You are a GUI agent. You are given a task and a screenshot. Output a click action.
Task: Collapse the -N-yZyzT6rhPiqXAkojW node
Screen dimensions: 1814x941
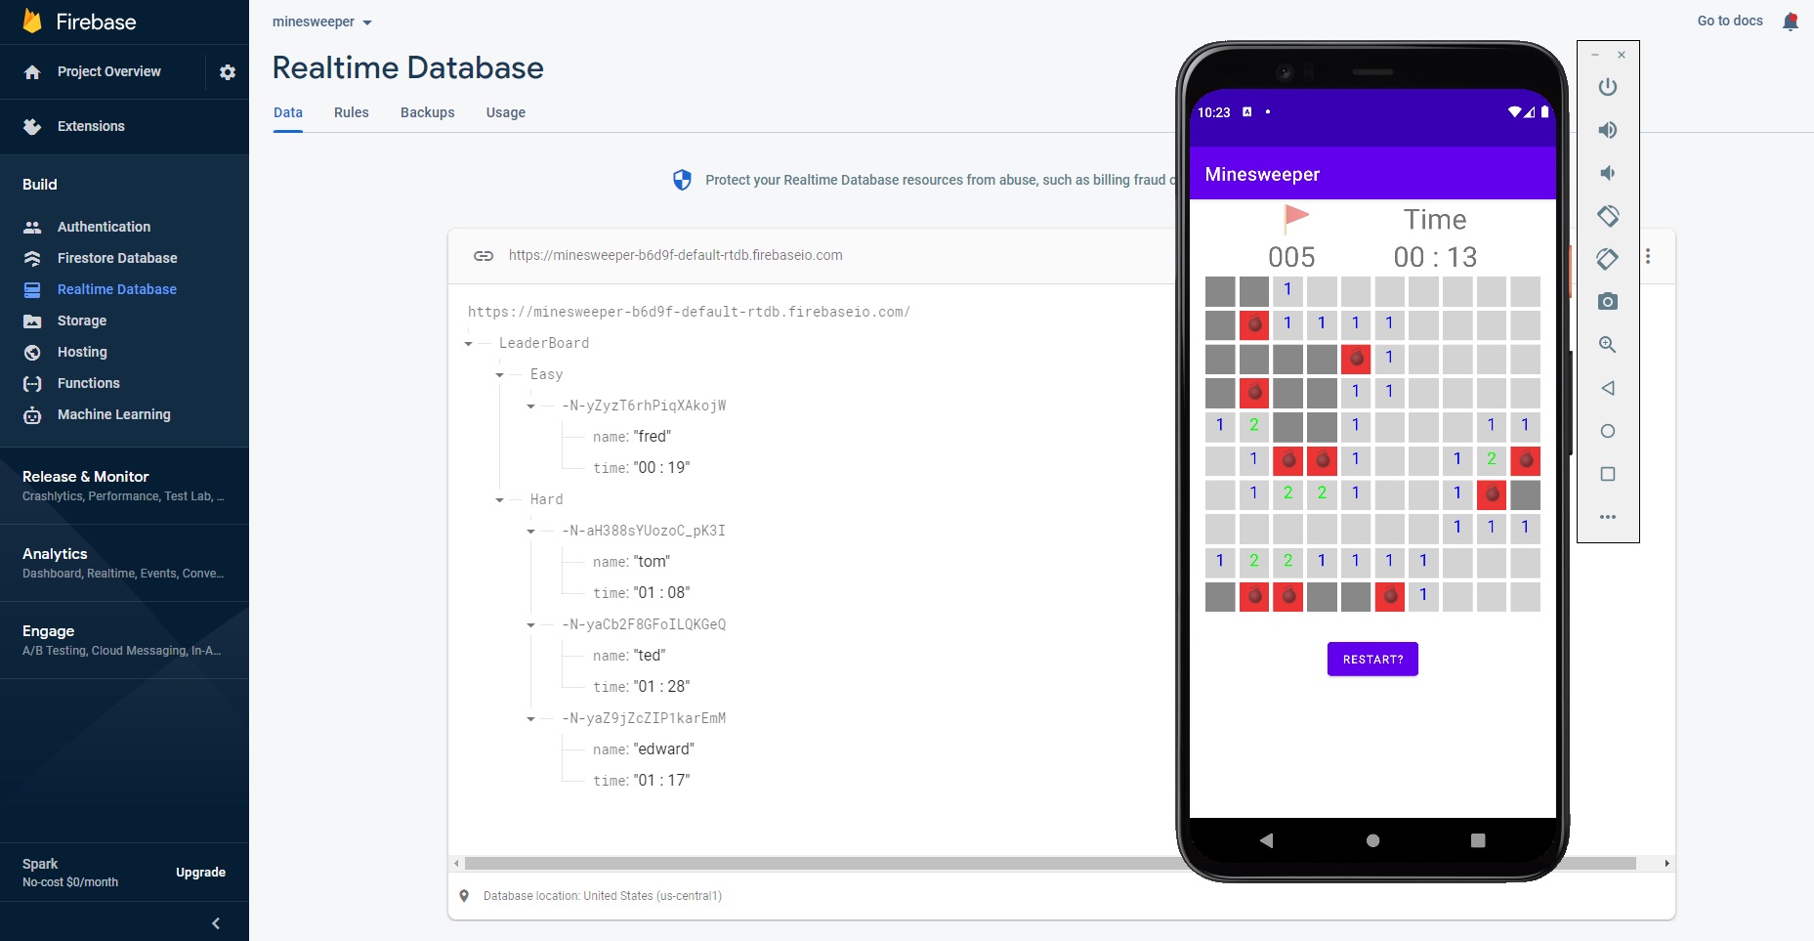pos(531,406)
